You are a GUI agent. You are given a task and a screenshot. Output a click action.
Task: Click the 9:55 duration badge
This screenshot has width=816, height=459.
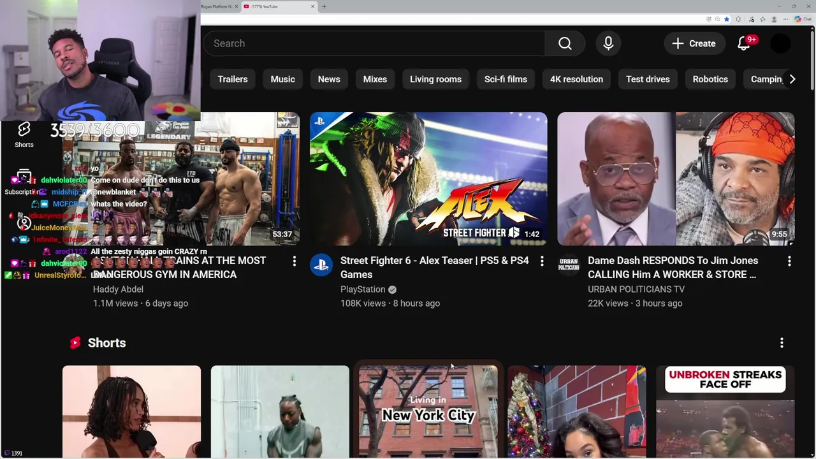[x=779, y=234]
